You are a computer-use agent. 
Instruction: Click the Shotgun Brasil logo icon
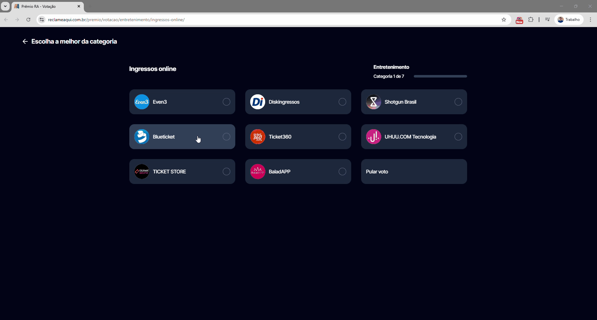pos(374,102)
